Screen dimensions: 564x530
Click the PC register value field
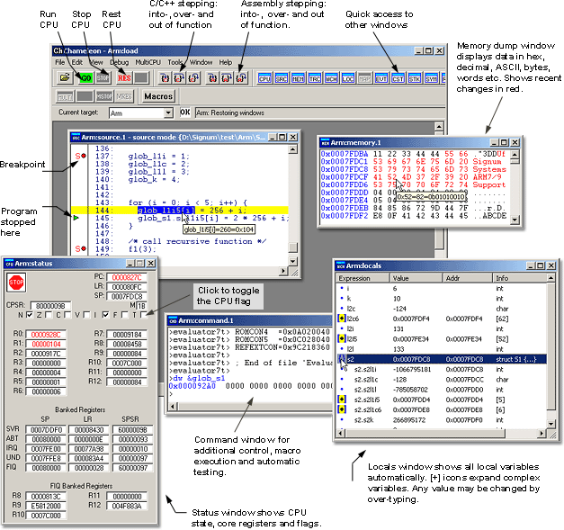click(x=127, y=277)
